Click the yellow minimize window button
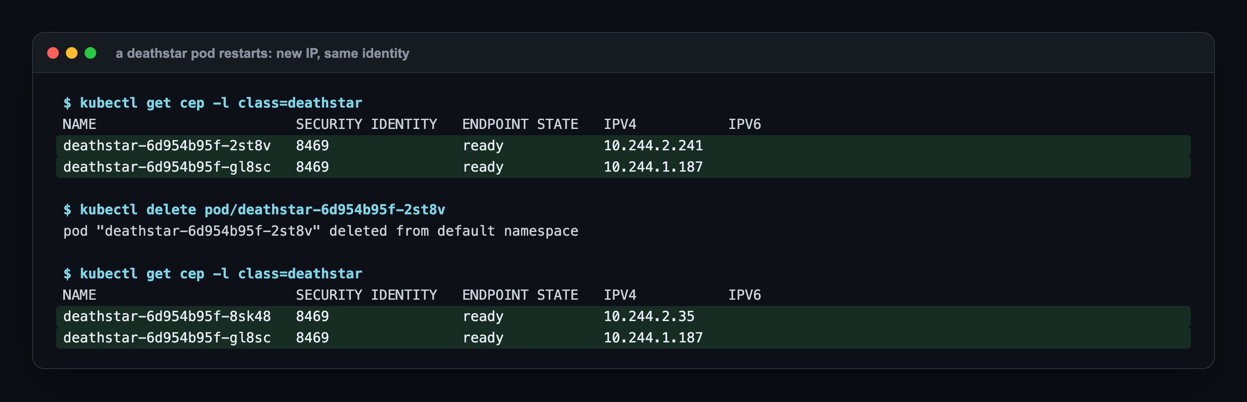The width and height of the screenshot is (1247, 402). pos(72,53)
